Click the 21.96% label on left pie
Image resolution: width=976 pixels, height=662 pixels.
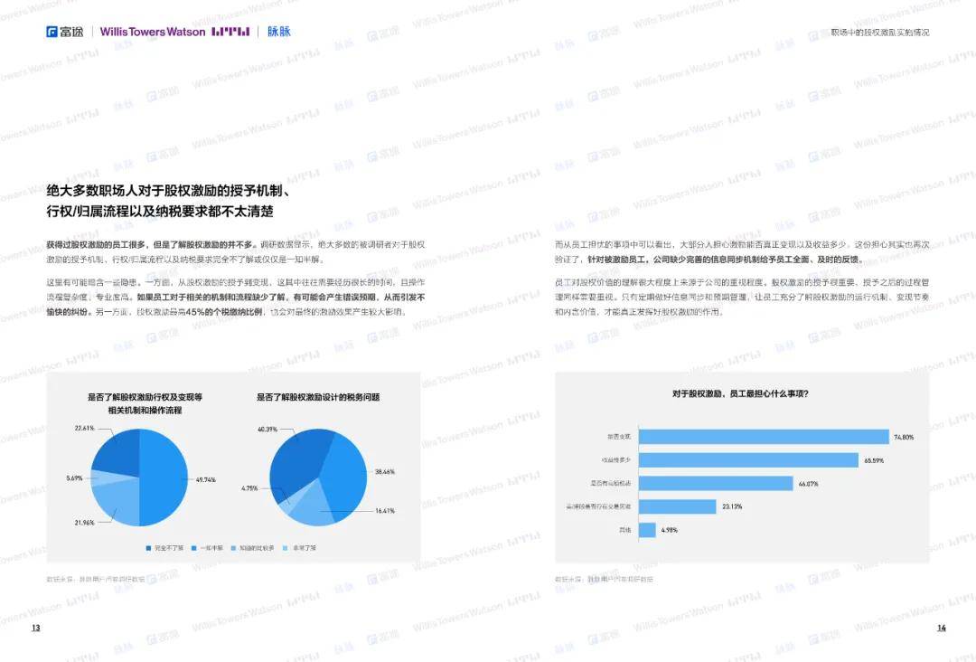coord(84,523)
